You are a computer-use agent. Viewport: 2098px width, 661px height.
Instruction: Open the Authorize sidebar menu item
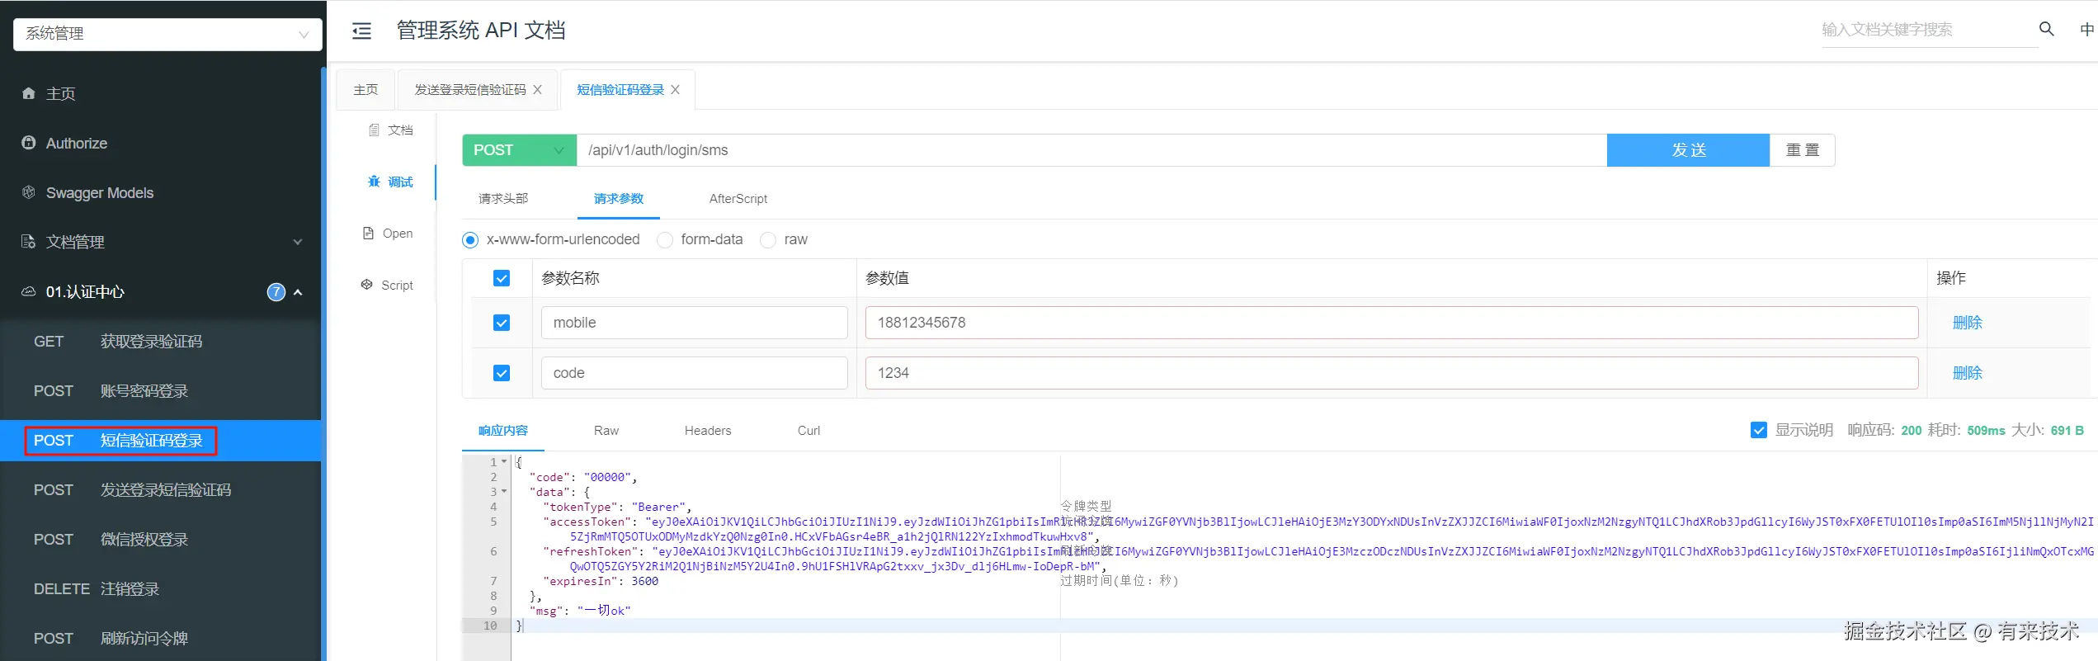click(160, 144)
